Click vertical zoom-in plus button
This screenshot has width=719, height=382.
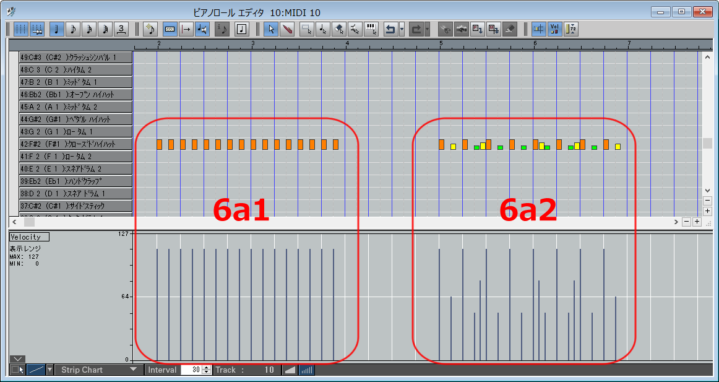click(x=707, y=211)
